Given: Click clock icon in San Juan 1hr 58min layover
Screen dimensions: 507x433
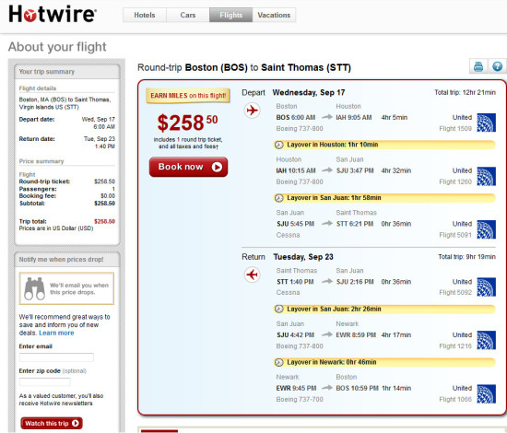Looking at the screenshot, I should tap(279, 198).
